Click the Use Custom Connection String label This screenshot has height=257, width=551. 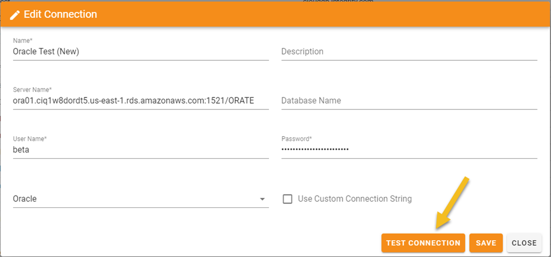click(x=354, y=199)
